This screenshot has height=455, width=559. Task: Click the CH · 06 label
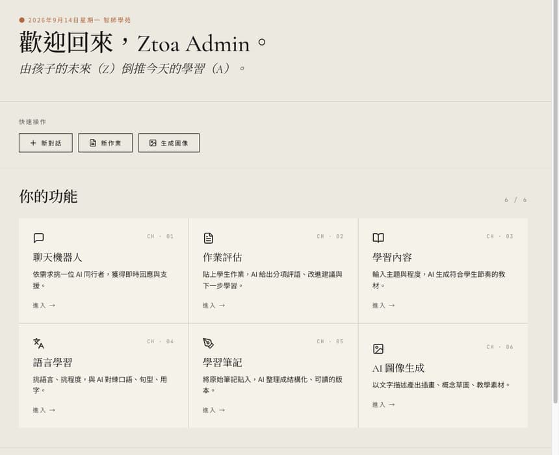500,347
